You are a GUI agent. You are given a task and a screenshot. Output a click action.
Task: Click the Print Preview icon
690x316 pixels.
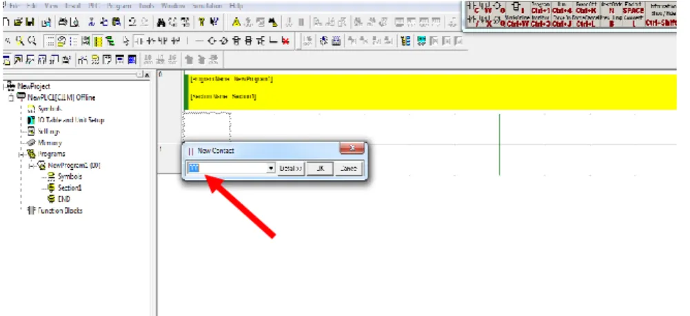(74, 21)
